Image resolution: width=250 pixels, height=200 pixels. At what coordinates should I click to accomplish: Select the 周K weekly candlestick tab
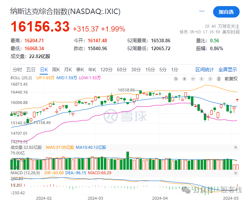pos(56,70)
